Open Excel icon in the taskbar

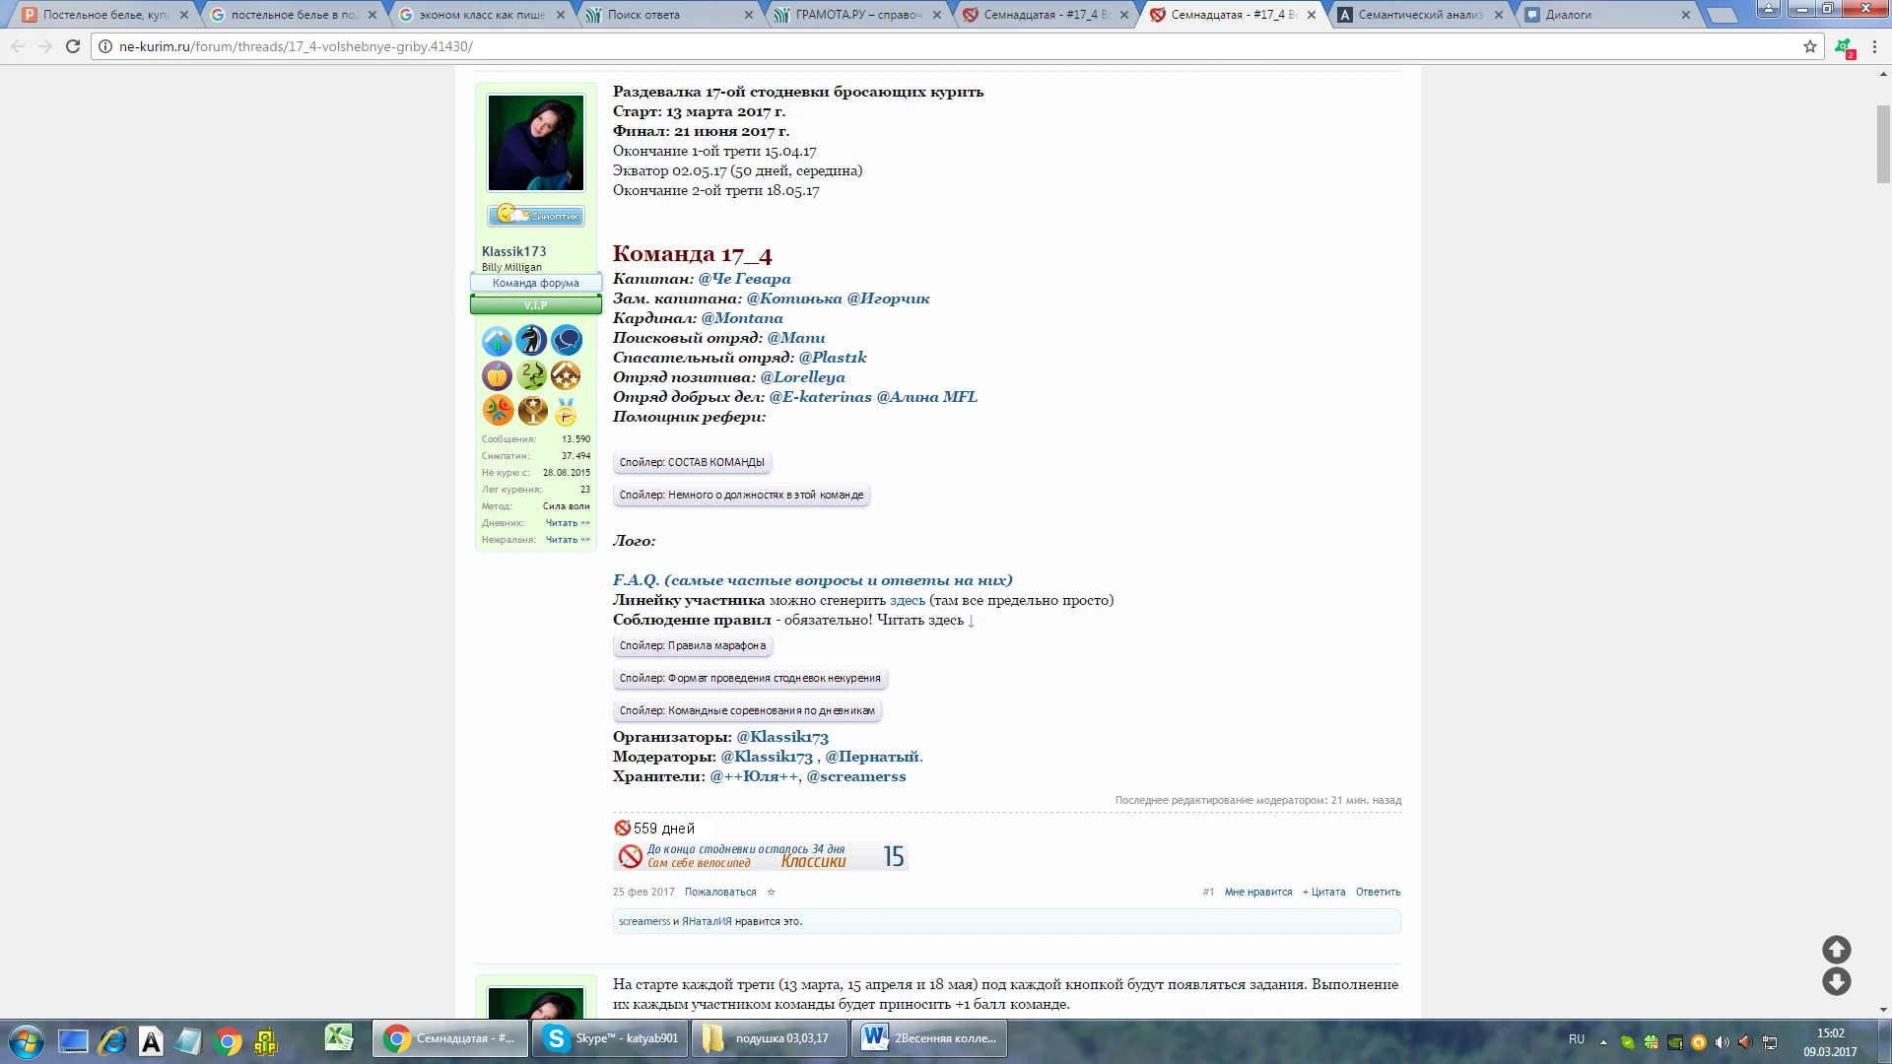coord(339,1038)
